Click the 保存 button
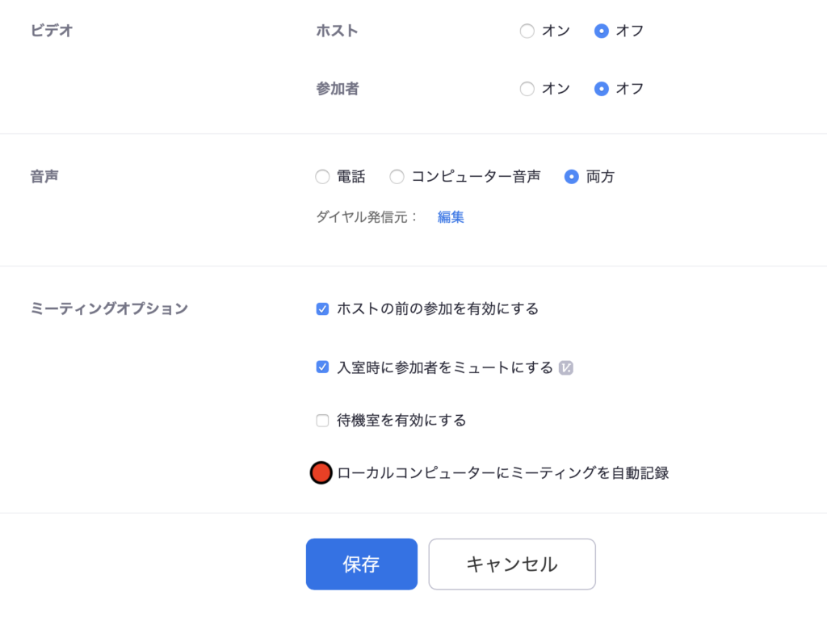 361,564
